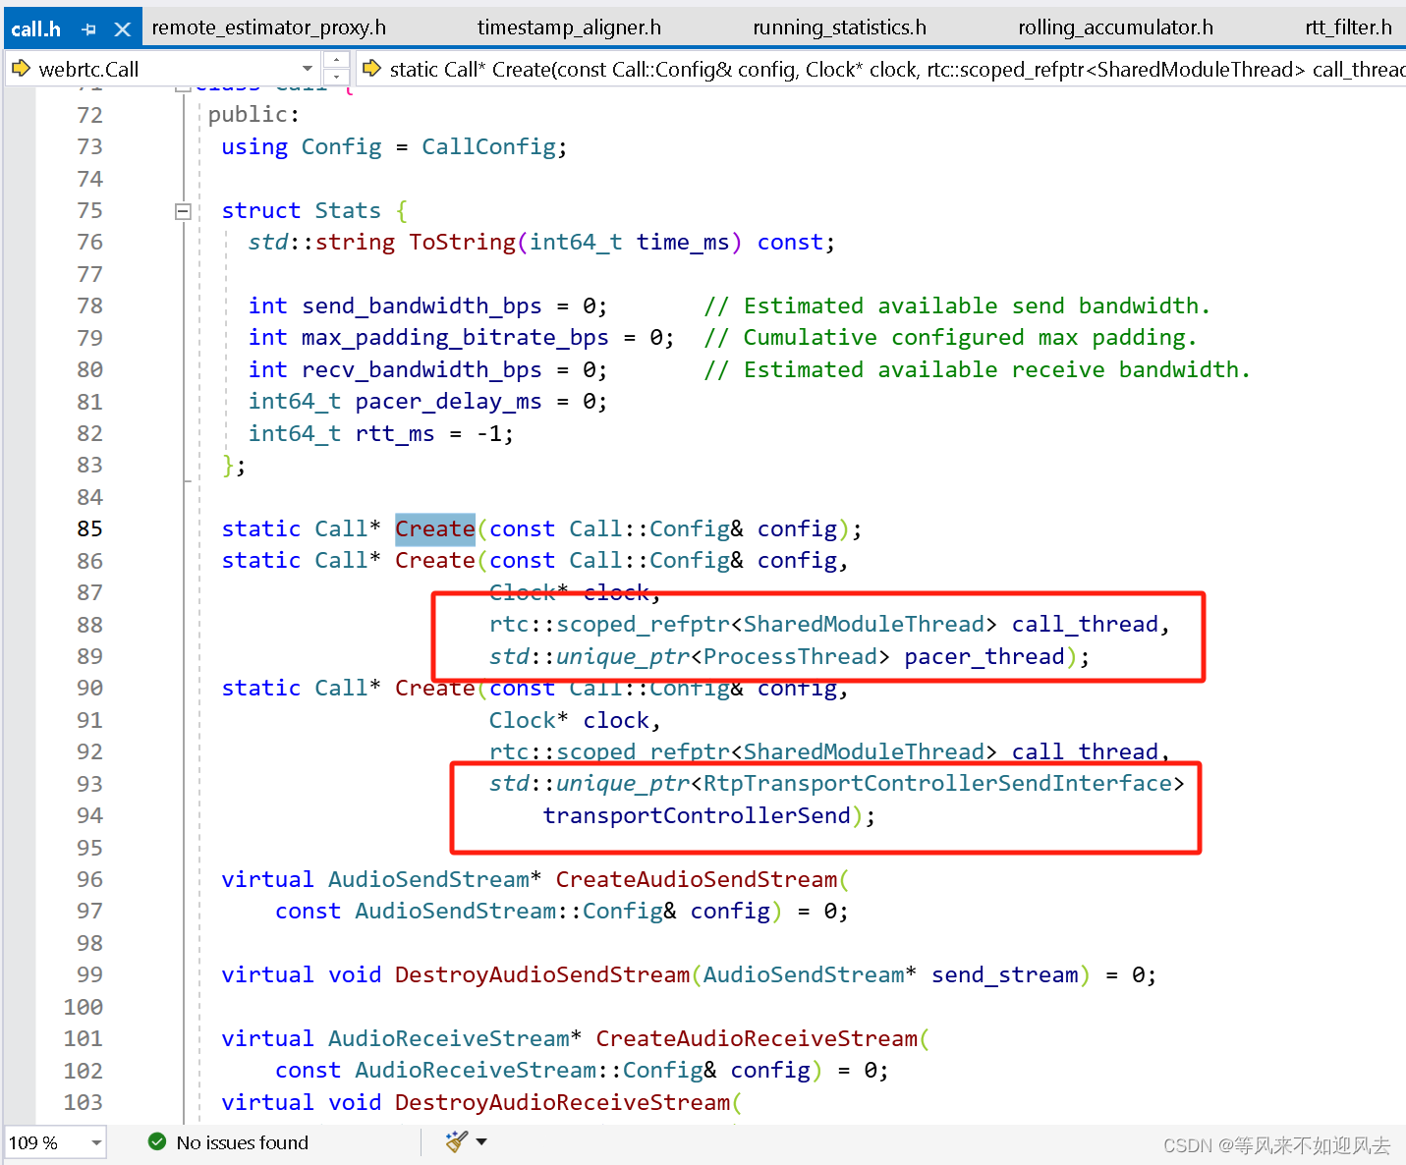Screen dimensions: 1406x1165
Task: Click the No issues found text
Action: (x=243, y=1142)
